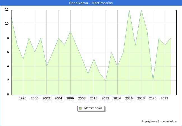Select the 2020 low point on the chart

(x=153, y=80)
